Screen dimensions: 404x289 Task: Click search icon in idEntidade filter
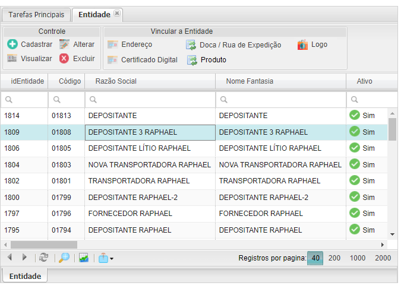tap(9, 100)
